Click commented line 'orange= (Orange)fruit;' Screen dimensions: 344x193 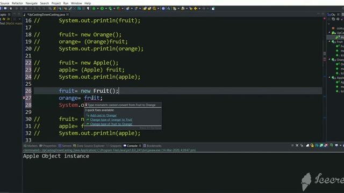(93, 42)
